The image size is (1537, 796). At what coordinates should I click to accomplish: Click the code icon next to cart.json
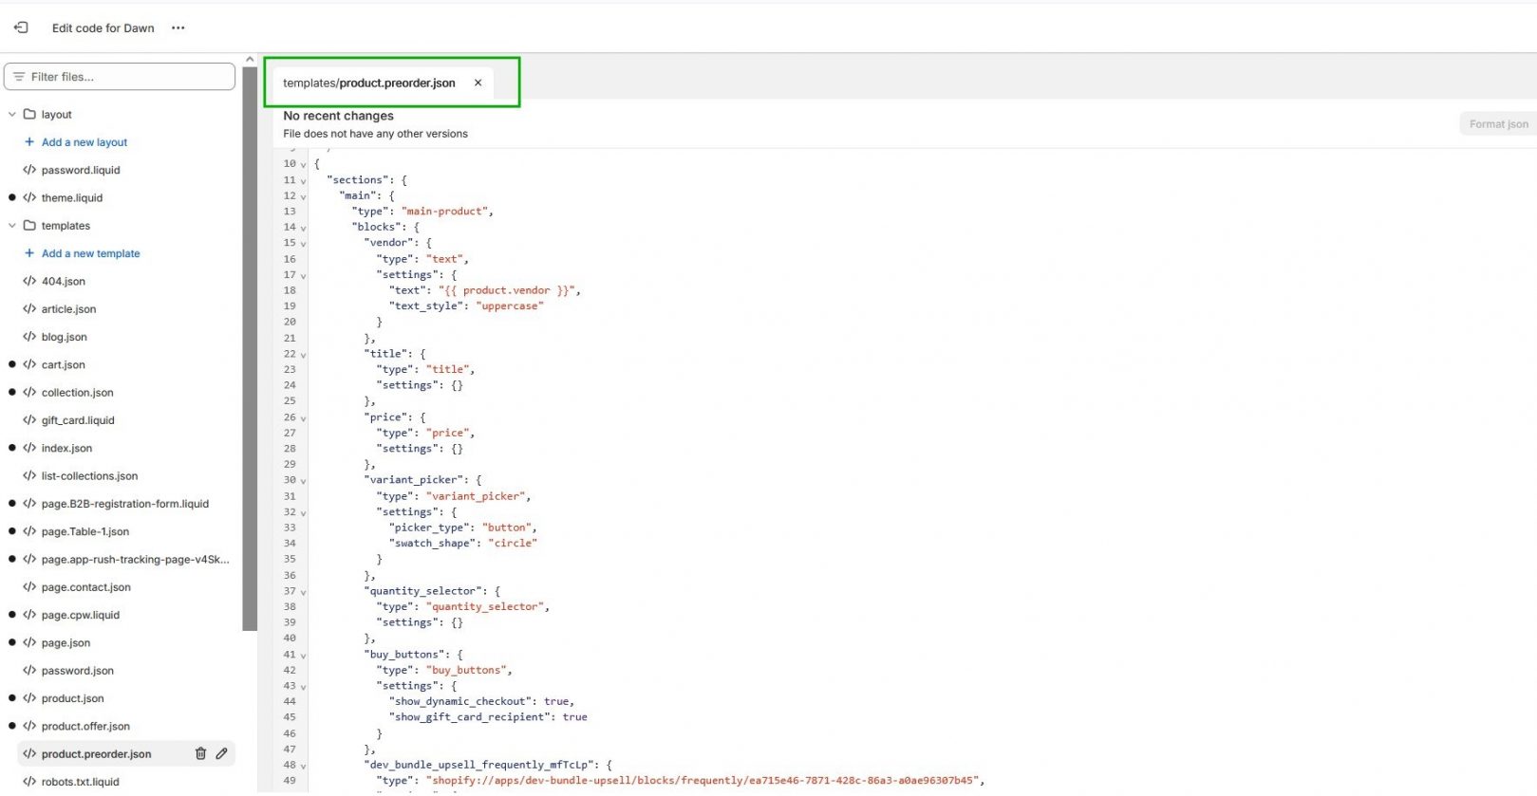coord(29,364)
